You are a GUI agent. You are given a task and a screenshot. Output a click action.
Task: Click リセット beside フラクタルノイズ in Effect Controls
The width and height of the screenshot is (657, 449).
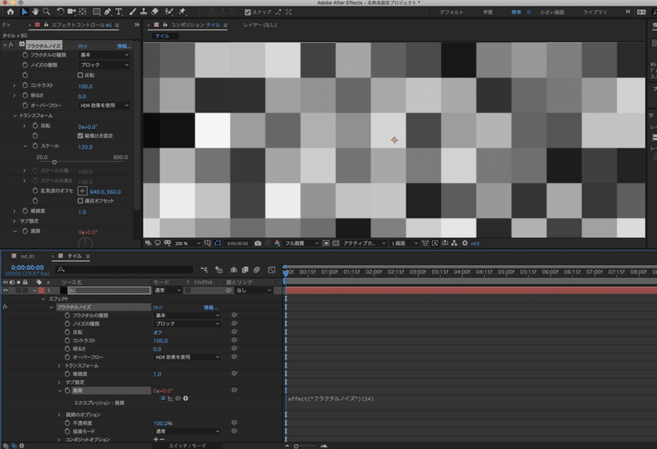[x=83, y=47]
